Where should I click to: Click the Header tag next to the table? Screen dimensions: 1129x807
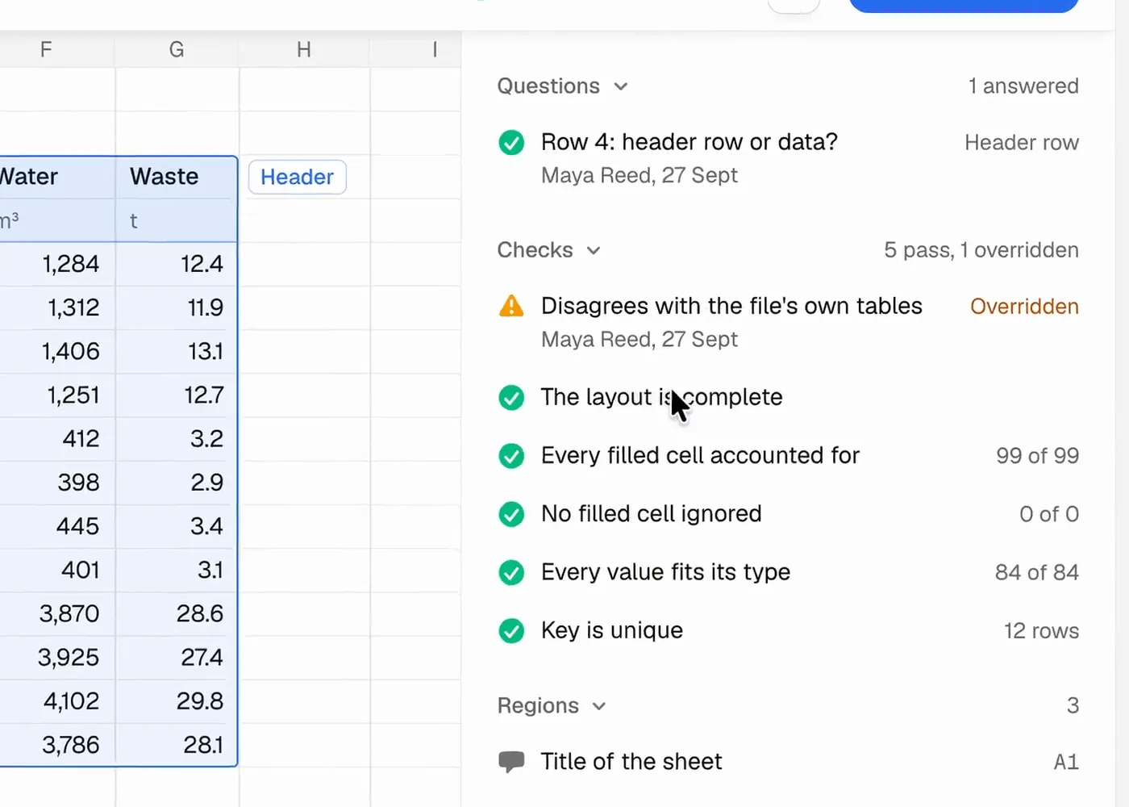[x=298, y=177]
